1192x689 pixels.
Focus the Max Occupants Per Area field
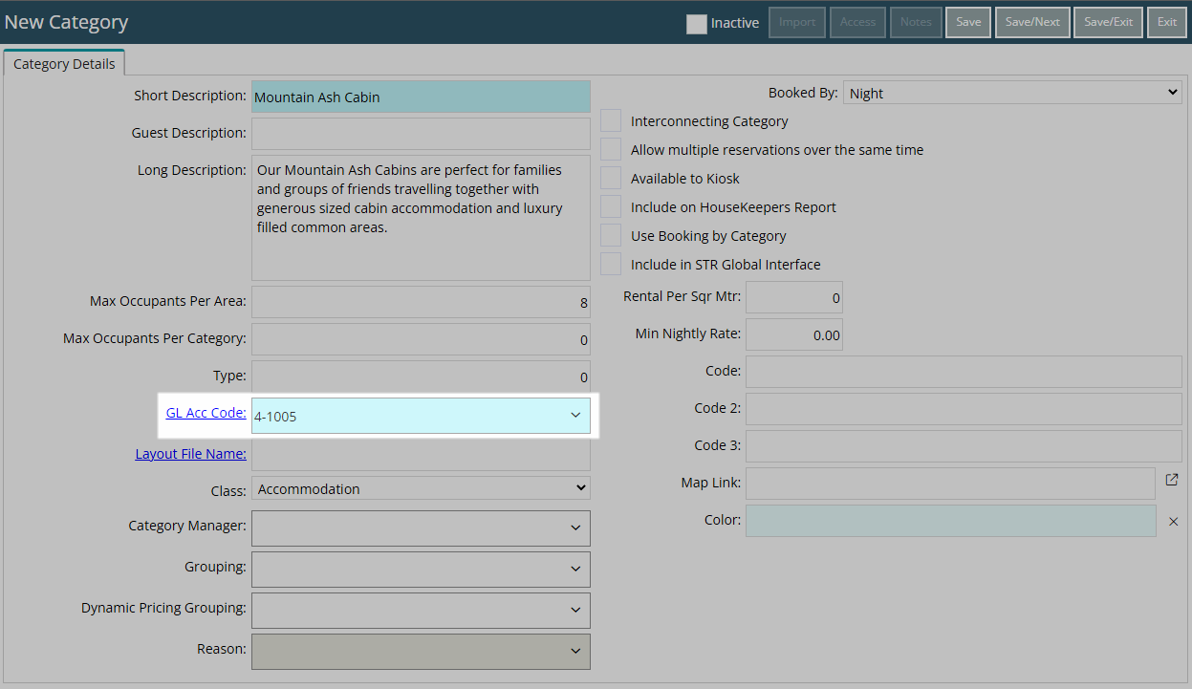(421, 302)
